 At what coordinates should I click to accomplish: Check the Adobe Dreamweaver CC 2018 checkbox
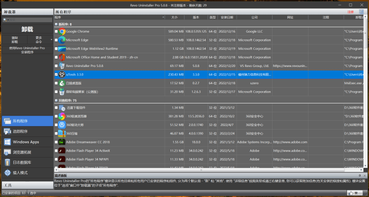56,142
